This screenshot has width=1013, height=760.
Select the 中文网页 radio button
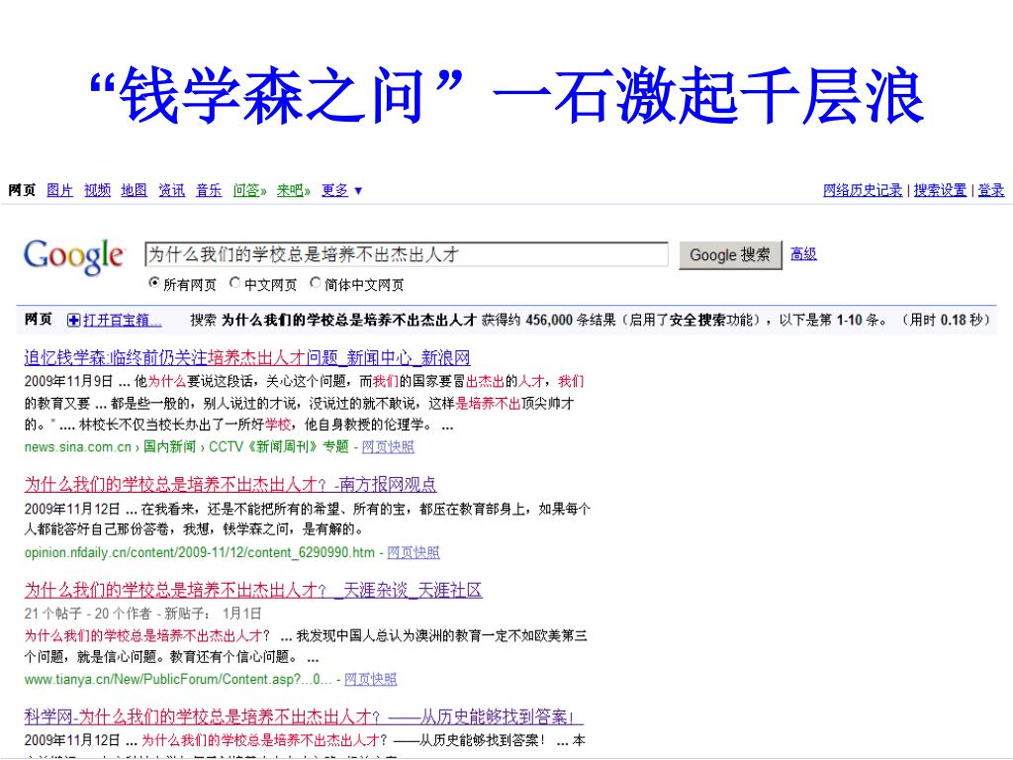tap(234, 282)
